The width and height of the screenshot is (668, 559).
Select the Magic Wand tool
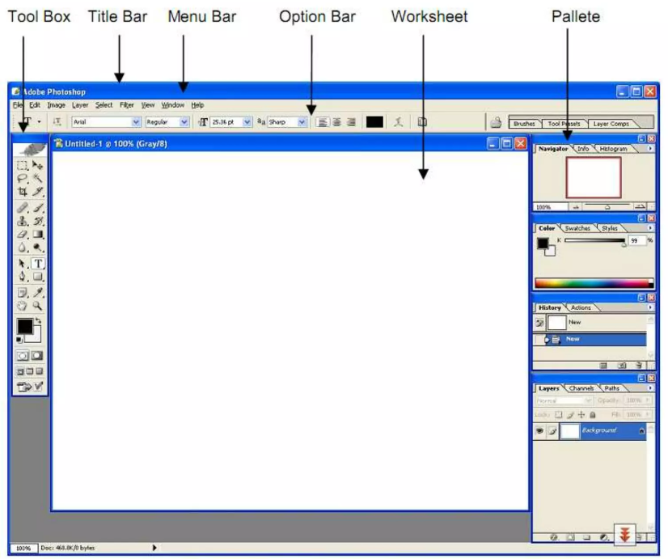pyautogui.click(x=38, y=178)
